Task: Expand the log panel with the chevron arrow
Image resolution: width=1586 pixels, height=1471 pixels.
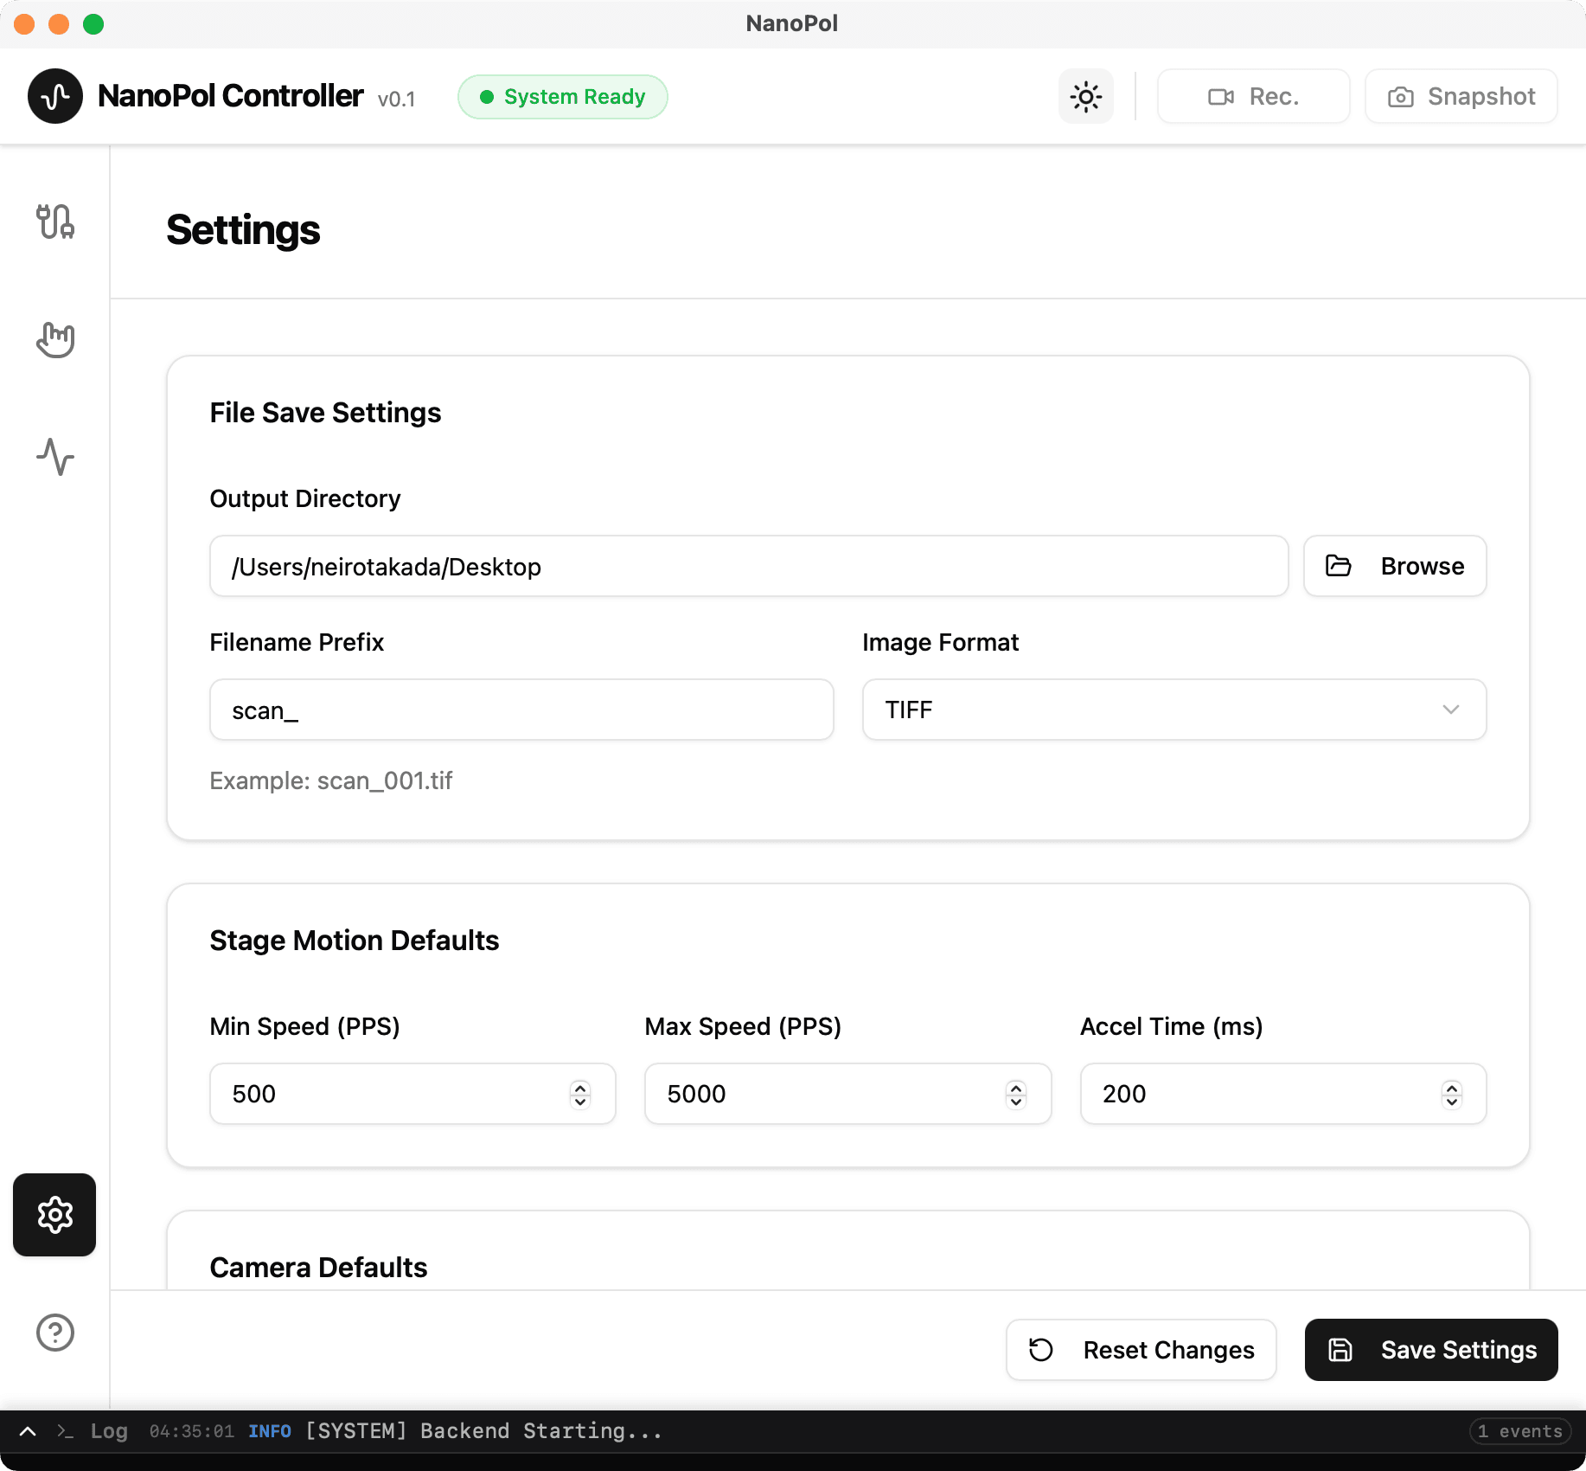Action: point(28,1431)
